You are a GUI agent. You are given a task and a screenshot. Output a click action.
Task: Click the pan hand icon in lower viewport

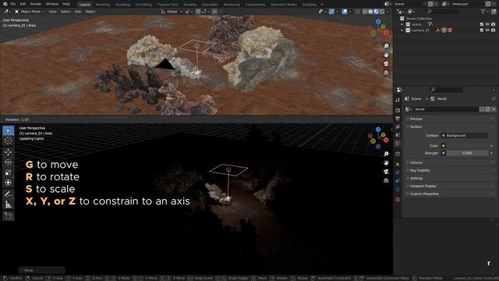pyautogui.click(x=386, y=163)
